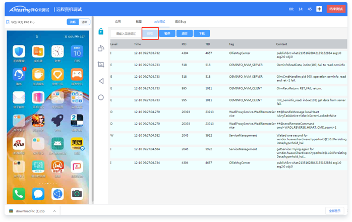Switch to the 应用 tab
Screen dimensions: 352x222
[x=118, y=22]
